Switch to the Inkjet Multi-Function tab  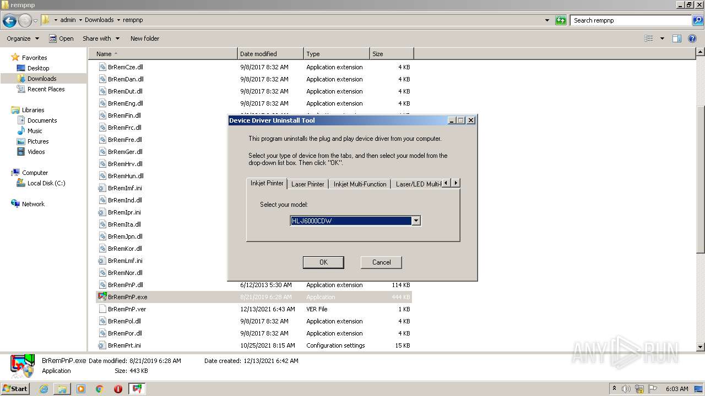coord(360,184)
